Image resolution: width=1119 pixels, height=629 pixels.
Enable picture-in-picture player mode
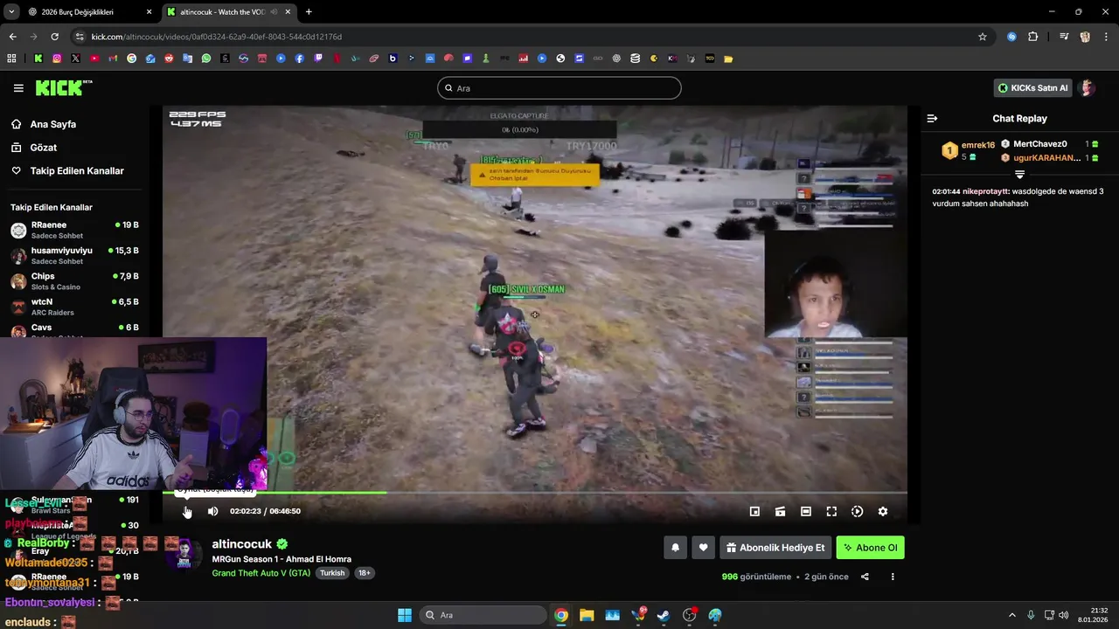coord(754,511)
